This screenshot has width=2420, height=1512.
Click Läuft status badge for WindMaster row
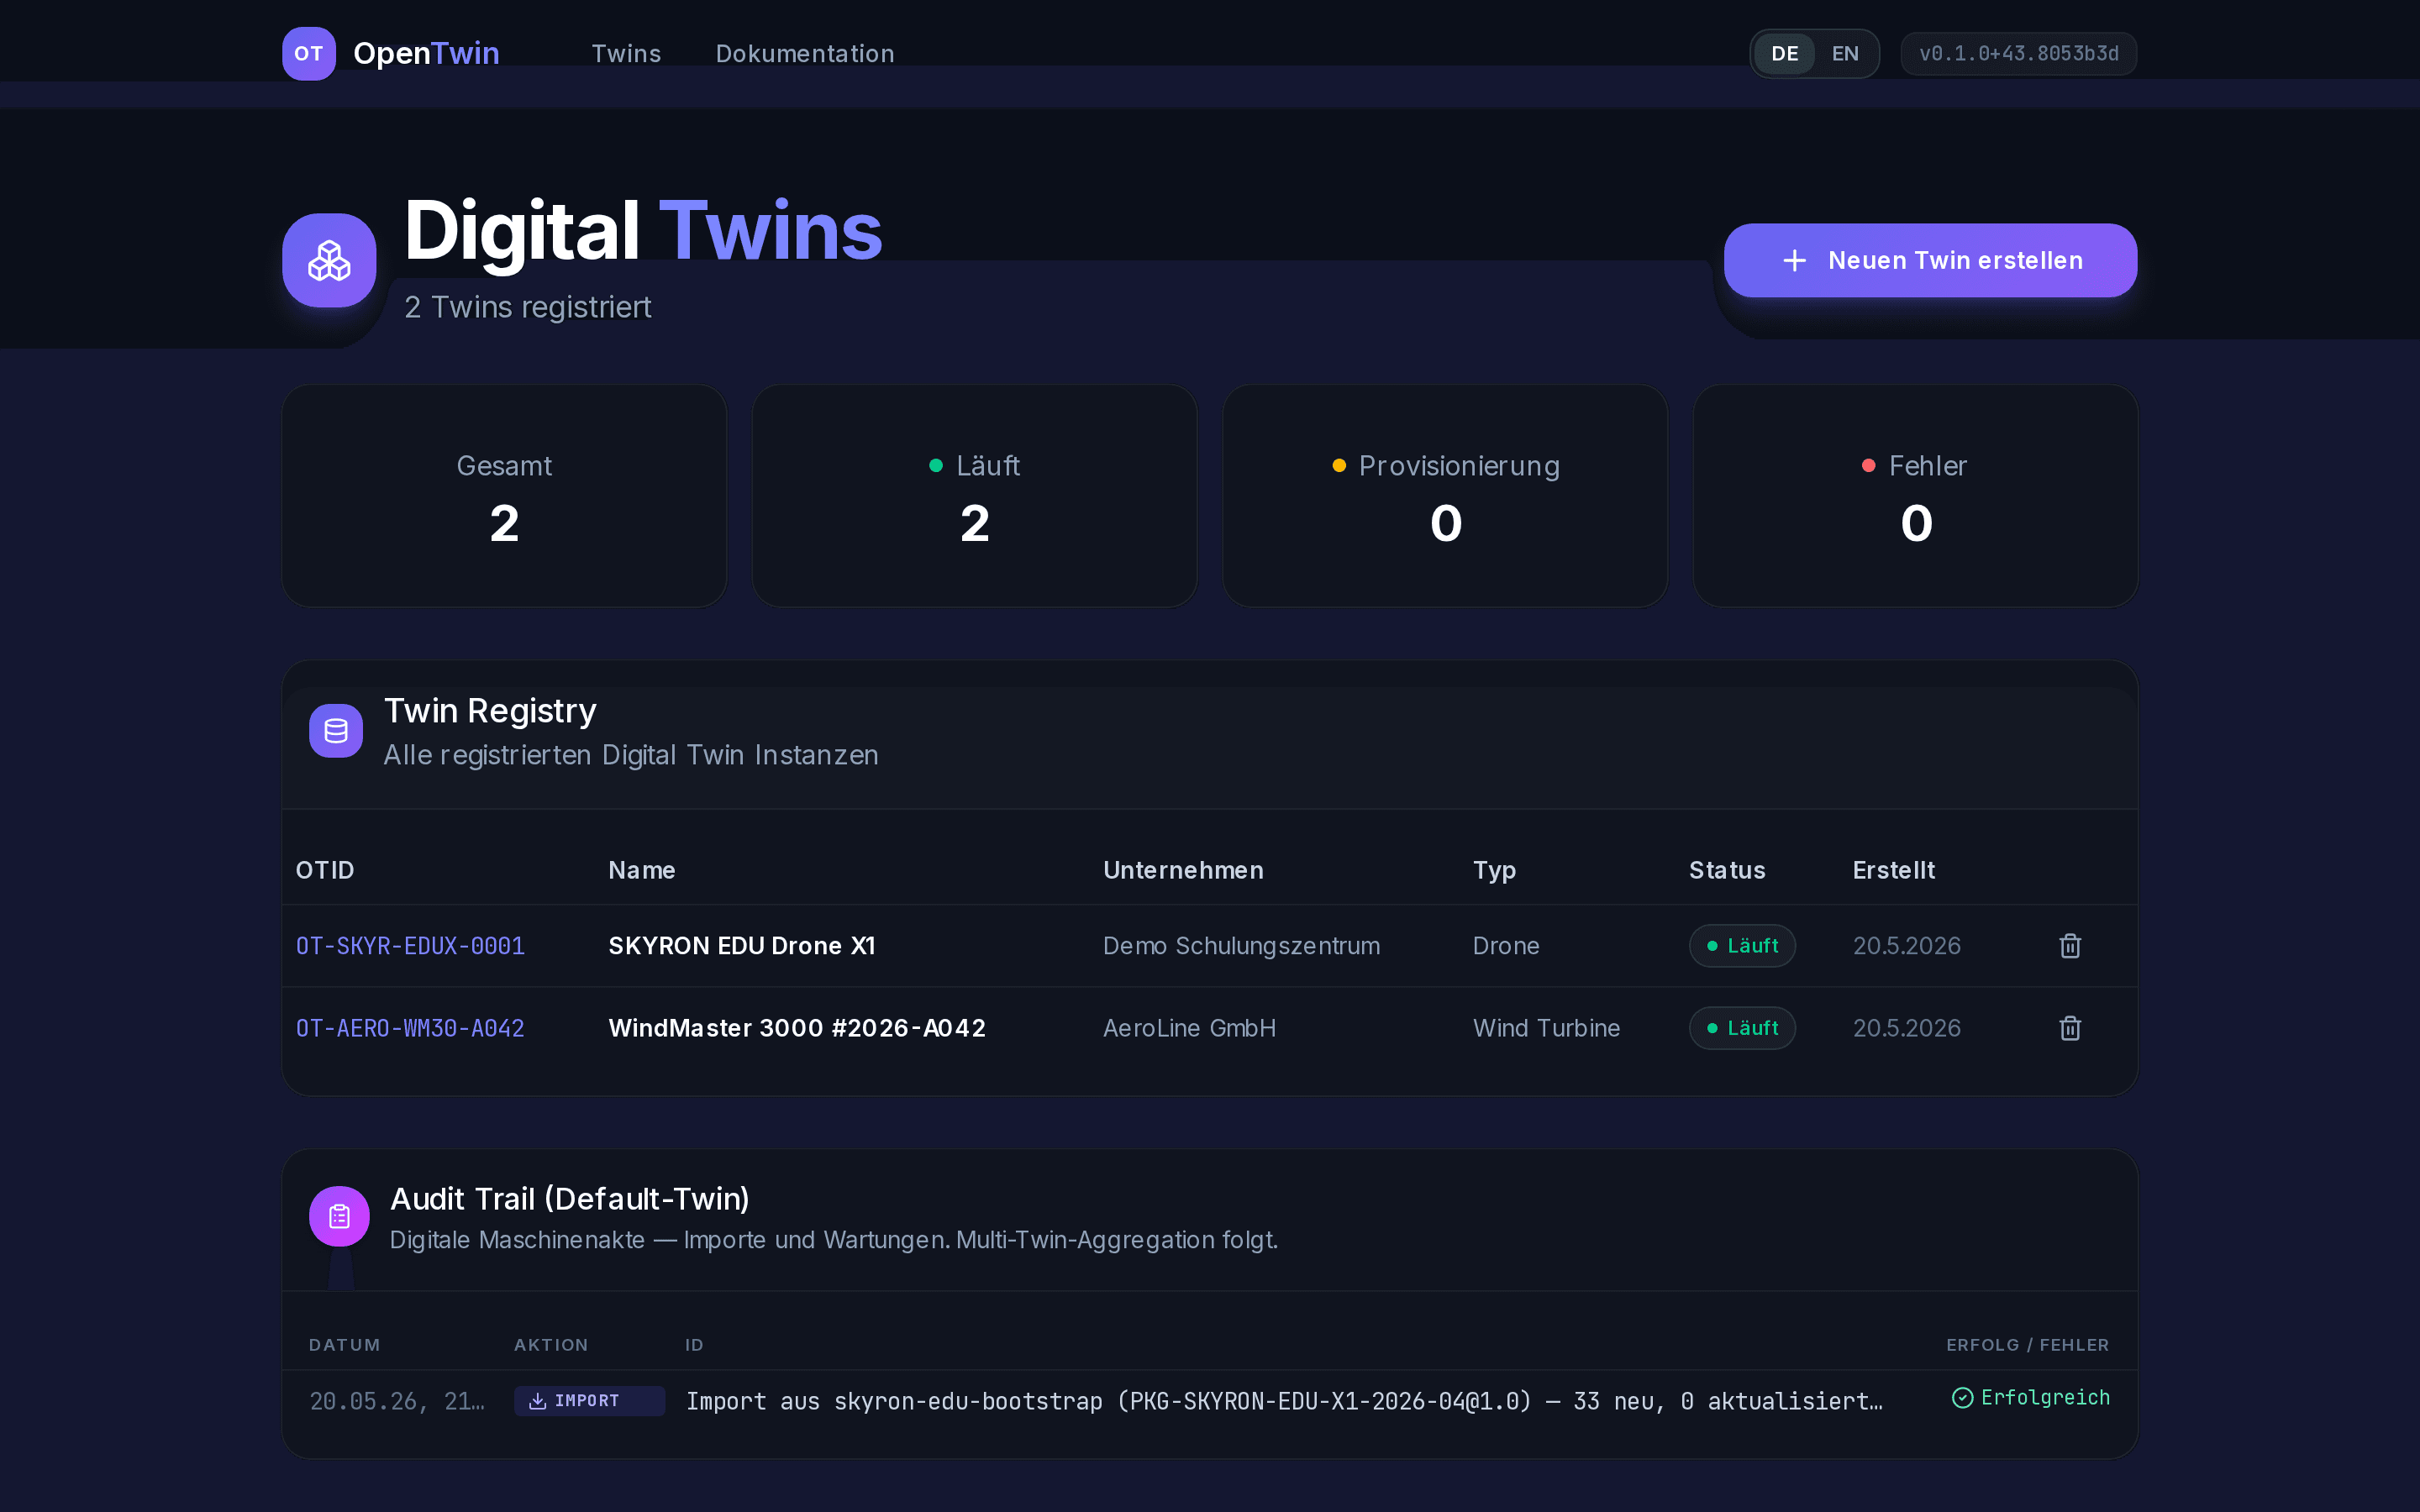click(1742, 1028)
